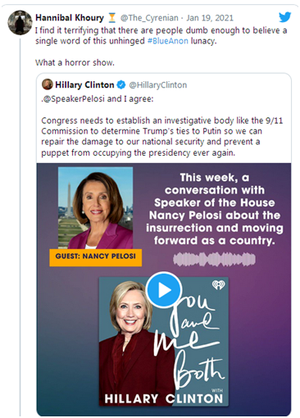Click the hourglass emoji next to name

pos(112,18)
